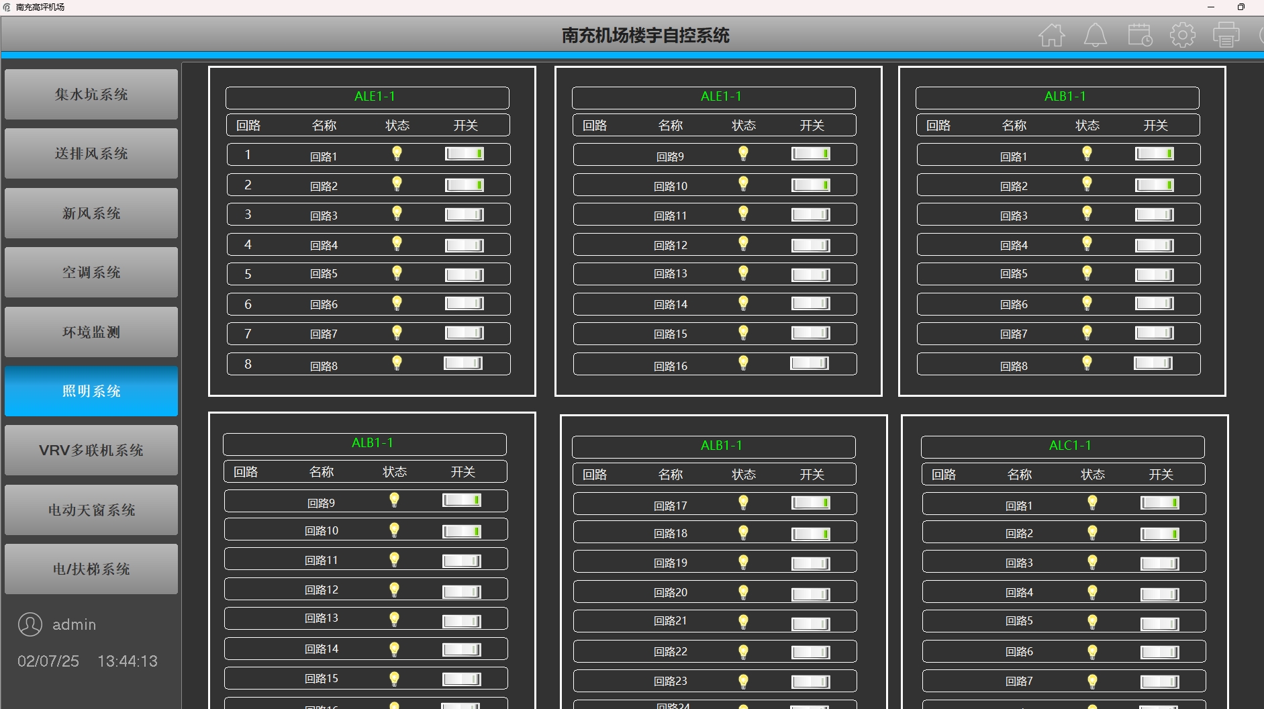Click the 回路3 status bulb in ALC1-1

click(1092, 562)
